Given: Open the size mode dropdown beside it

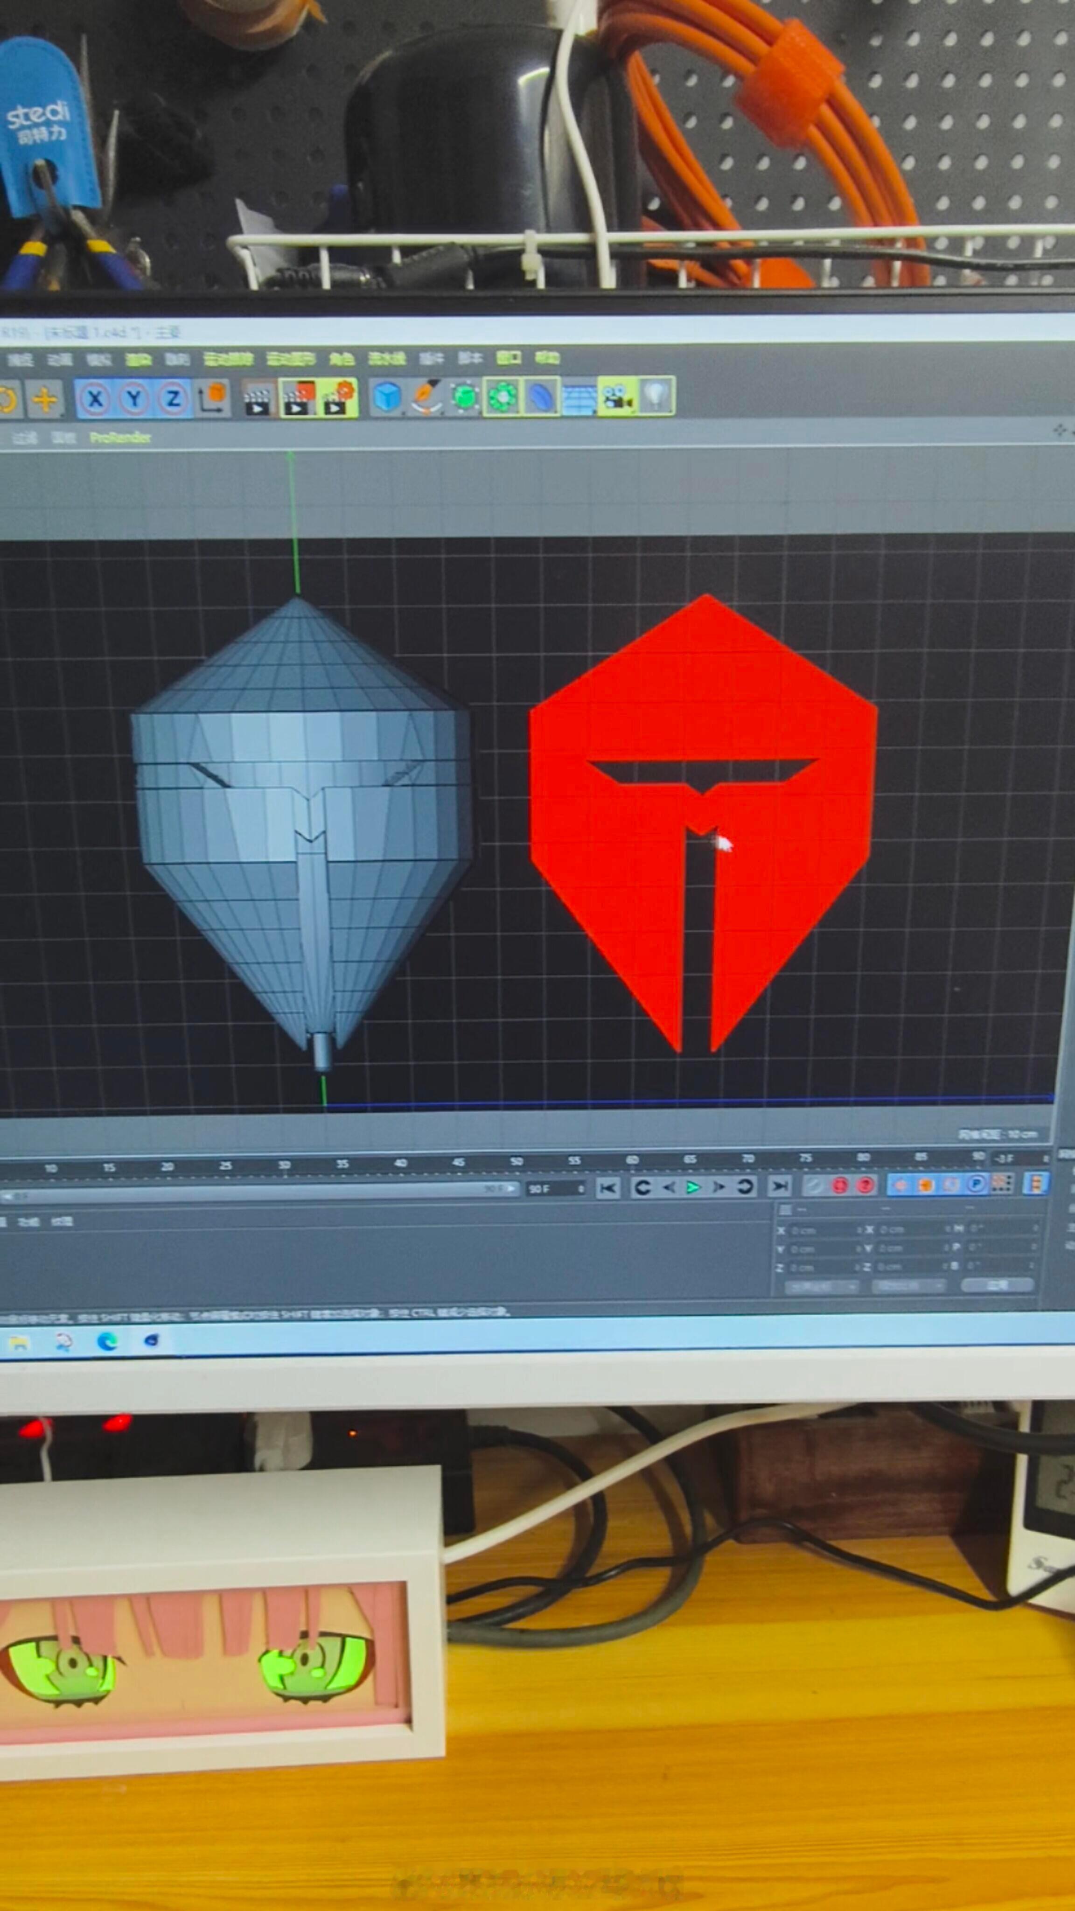Looking at the screenshot, I should tap(909, 1286).
